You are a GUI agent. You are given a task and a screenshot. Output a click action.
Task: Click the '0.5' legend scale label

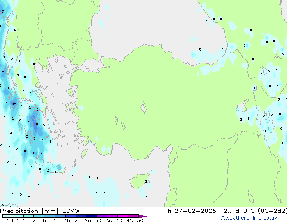click(16, 220)
